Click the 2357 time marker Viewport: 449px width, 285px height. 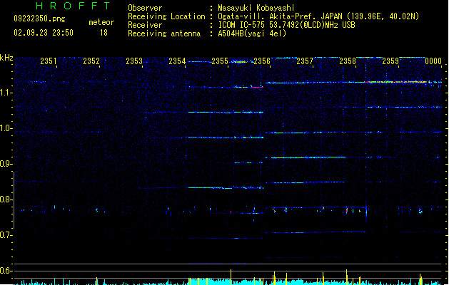[x=305, y=61]
